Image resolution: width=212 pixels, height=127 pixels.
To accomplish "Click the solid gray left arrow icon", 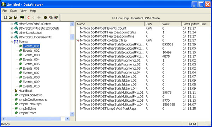I will 39,17.
